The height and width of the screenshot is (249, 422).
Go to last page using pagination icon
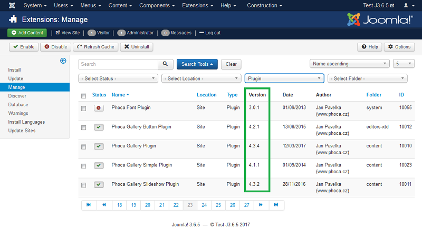(x=276, y=205)
